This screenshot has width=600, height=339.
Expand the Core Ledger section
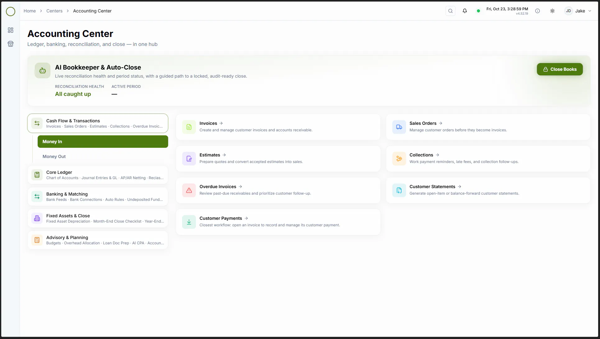coord(98,175)
